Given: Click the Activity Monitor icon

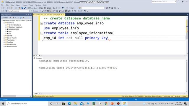Looking at the screenshot, I should [x=72, y=8].
